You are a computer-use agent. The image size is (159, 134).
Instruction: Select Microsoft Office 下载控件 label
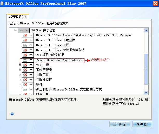click(56, 40)
